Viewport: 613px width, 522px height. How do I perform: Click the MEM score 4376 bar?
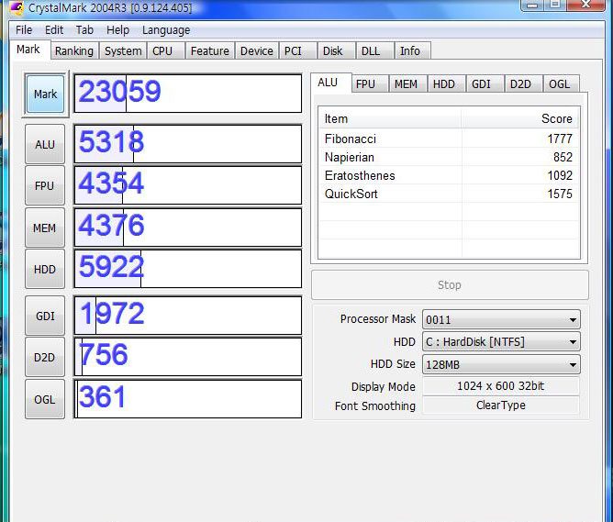click(x=188, y=228)
